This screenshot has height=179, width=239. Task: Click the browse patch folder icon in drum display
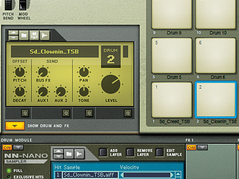pos(24,35)
